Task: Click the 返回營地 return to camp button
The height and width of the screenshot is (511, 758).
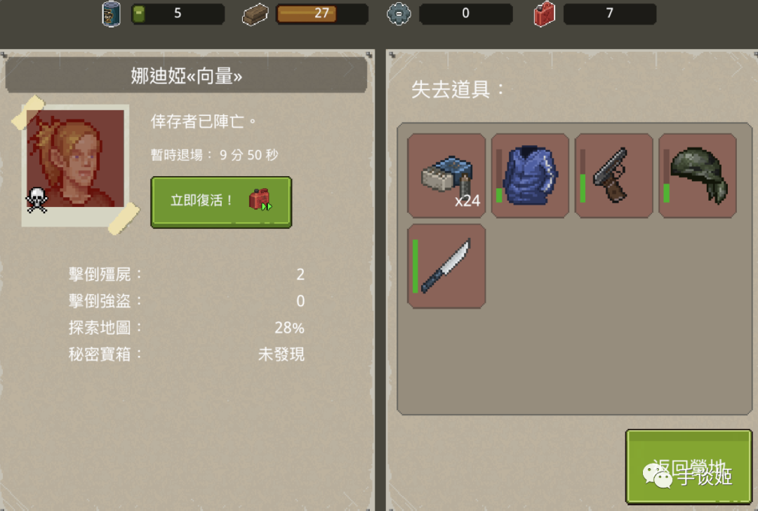Action: coord(689,467)
